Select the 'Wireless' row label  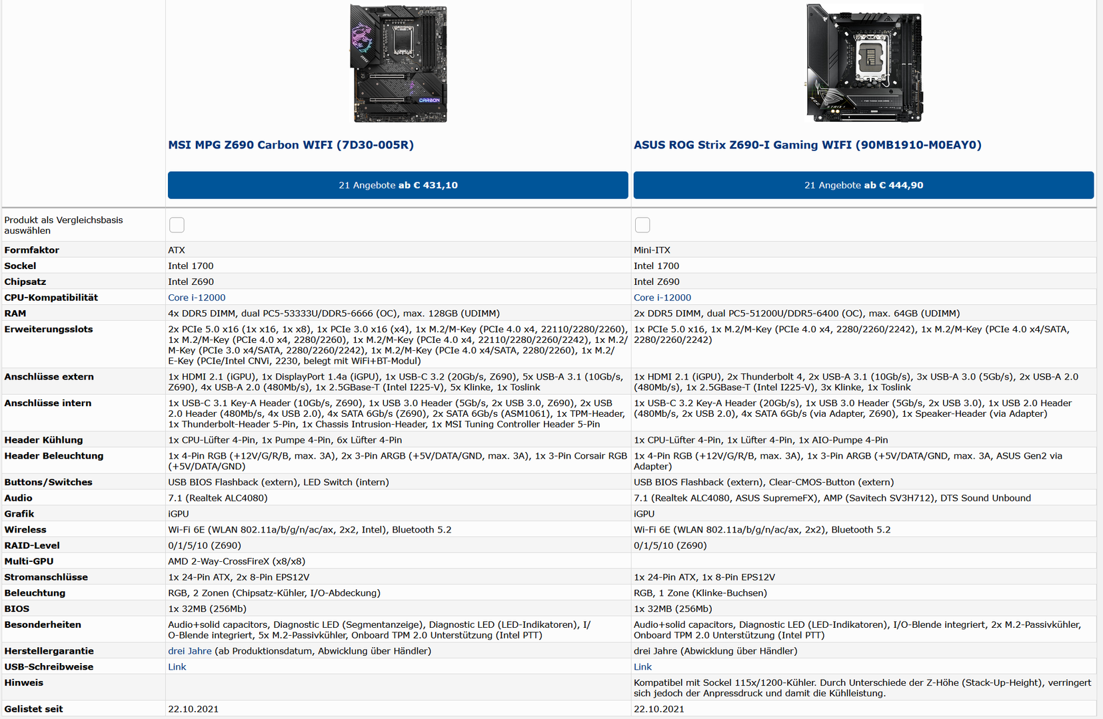point(25,530)
